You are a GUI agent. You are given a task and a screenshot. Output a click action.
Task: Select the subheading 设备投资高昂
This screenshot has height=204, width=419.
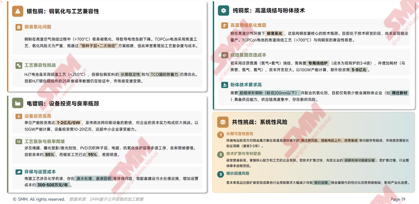tap(38, 116)
